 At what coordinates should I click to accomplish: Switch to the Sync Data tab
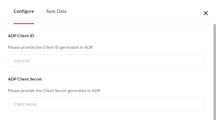[x=56, y=11]
